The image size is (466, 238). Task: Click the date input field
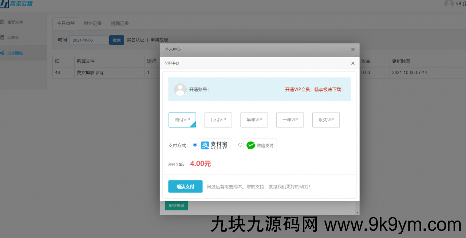(88, 40)
